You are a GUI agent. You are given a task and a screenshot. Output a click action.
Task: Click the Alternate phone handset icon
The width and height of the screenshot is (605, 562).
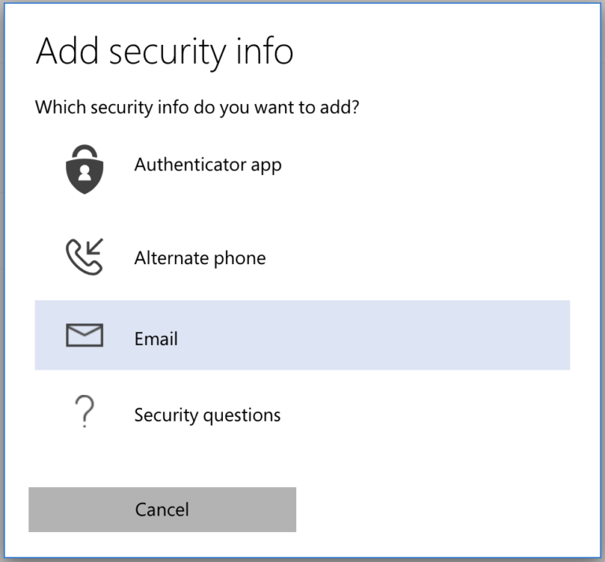pos(84,255)
